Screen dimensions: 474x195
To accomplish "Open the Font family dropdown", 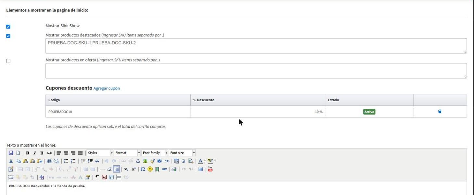I will tap(155, 153).
